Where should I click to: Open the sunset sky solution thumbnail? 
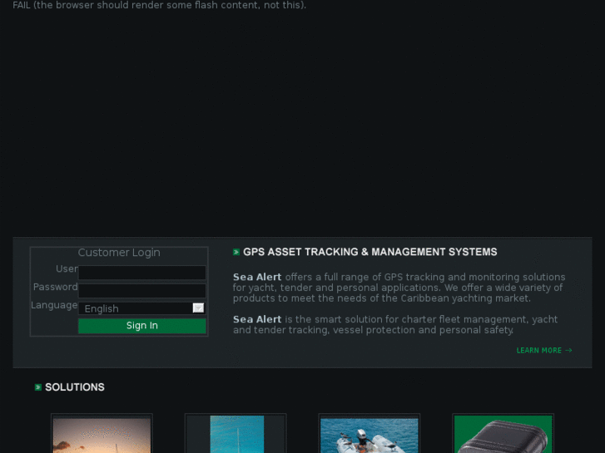point(102,433)
